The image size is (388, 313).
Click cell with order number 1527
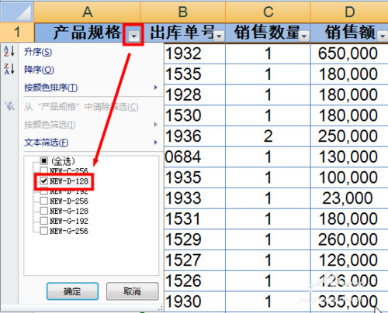[x=195, y=260]
